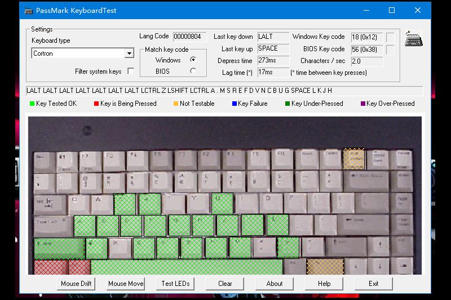Open the About dialog
Viewport: 451px width, 300px height.
[275, 284]
